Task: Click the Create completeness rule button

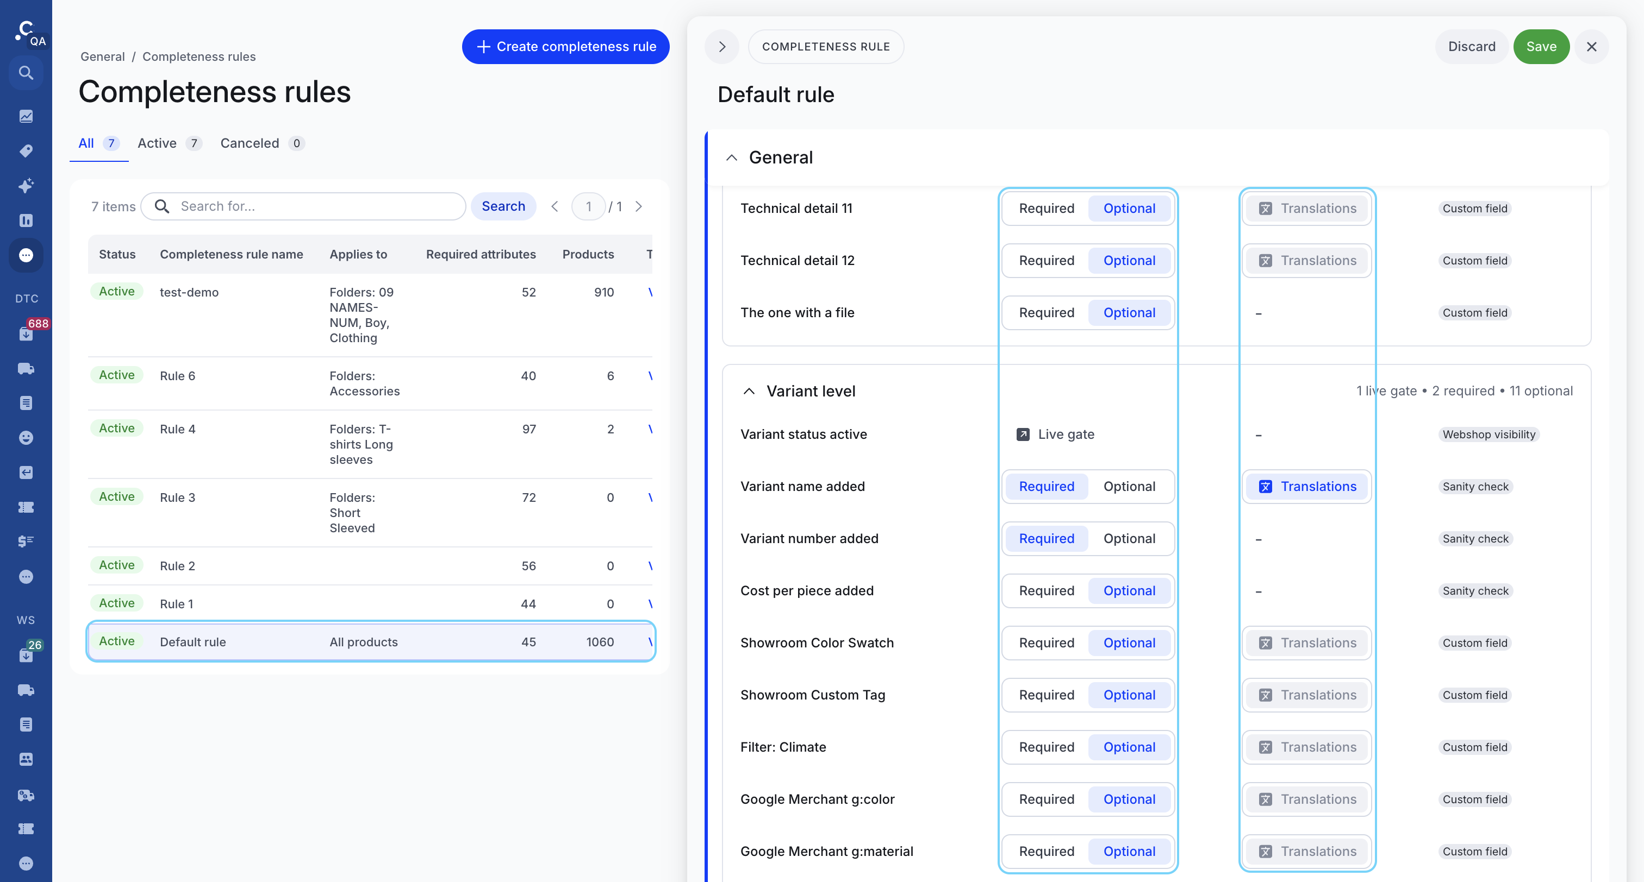Action: [x=565, y=47]
